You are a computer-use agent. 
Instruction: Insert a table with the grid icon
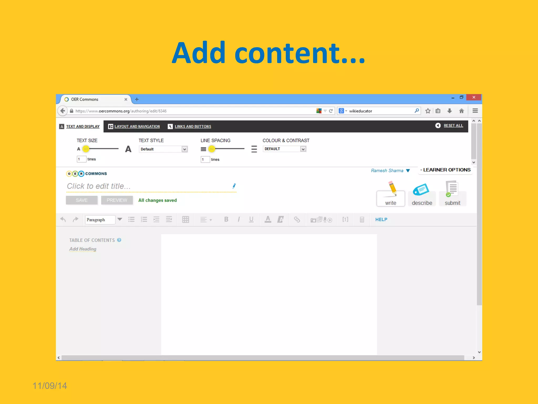[186, 219]
